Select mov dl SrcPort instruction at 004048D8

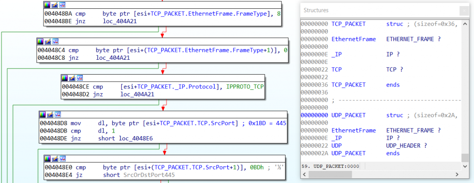click(163, 123)
